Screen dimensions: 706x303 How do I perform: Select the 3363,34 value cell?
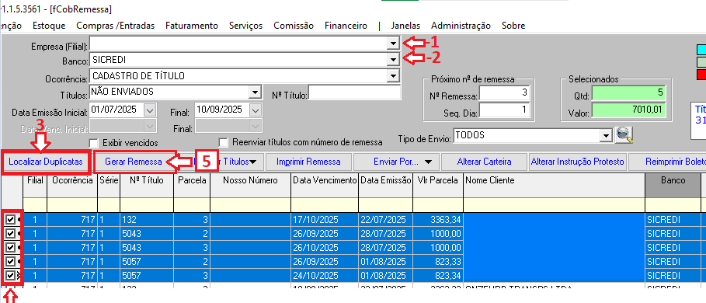click(x=437, y=220)
